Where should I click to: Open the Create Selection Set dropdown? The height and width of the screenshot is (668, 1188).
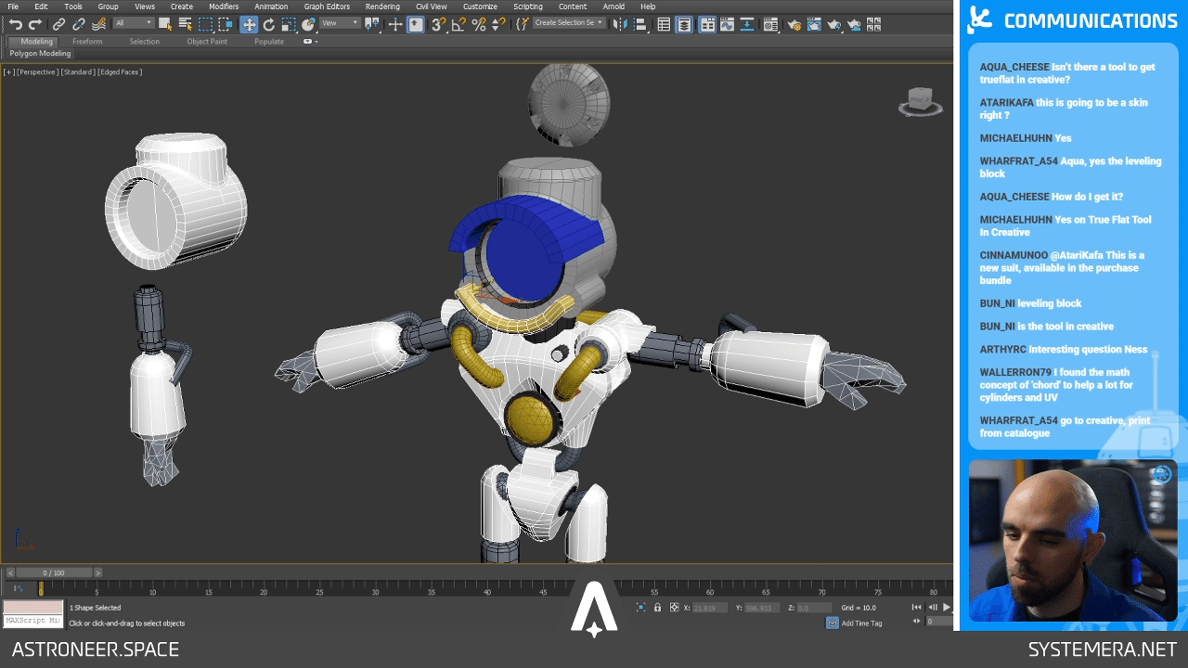[x=569, y=22]
